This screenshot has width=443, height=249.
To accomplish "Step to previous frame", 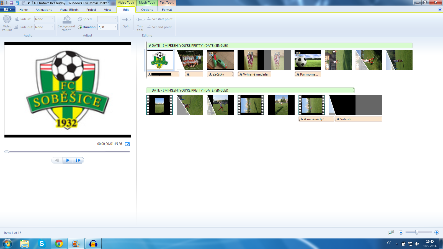I will (57, 160).
